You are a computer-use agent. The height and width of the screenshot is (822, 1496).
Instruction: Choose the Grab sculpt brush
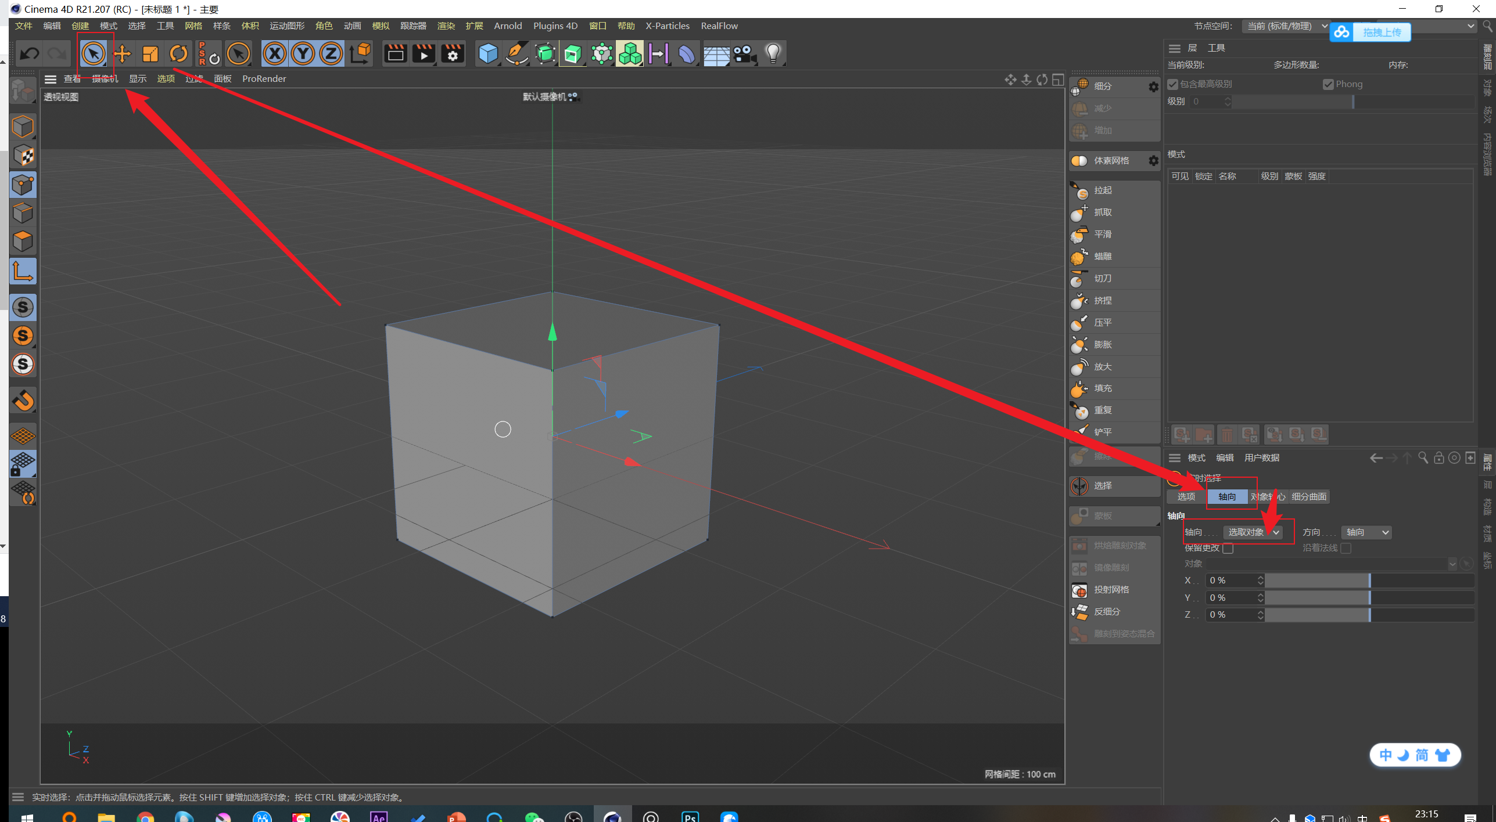coord(1102,212)
